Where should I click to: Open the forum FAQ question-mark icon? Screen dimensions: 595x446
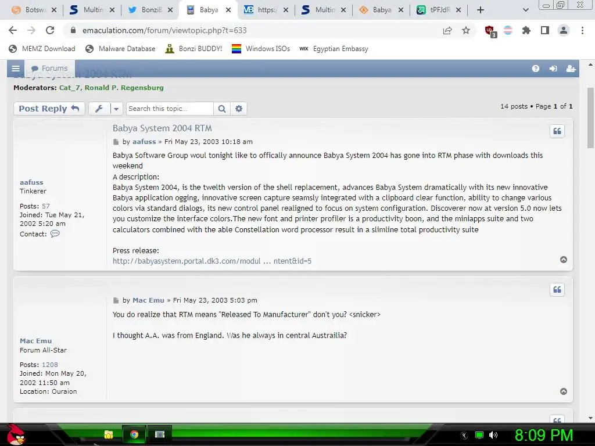[x=535, y=69]
